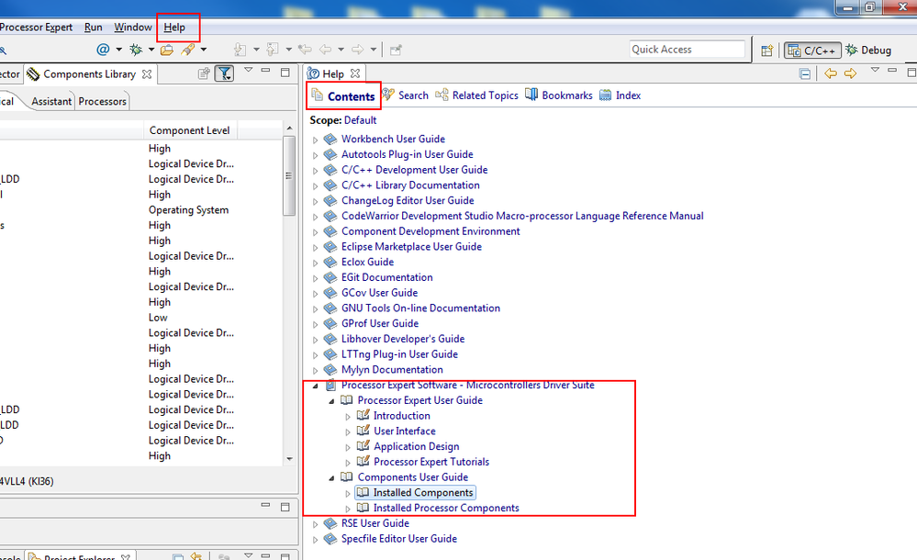Viewport: 917px width, 560px height.
Task: Click the green bug Debug icon
Action: pos(136,50)
